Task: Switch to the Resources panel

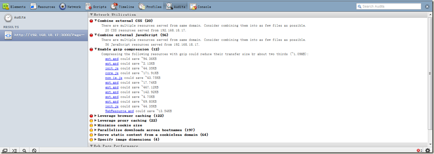Action: coord(43,7)
